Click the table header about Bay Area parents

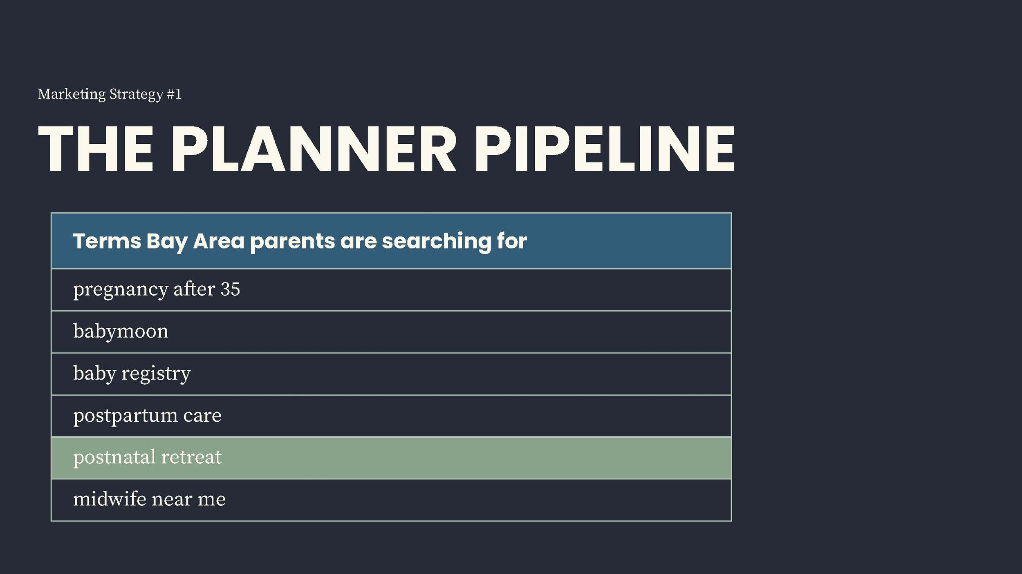(x=391, y=241)
